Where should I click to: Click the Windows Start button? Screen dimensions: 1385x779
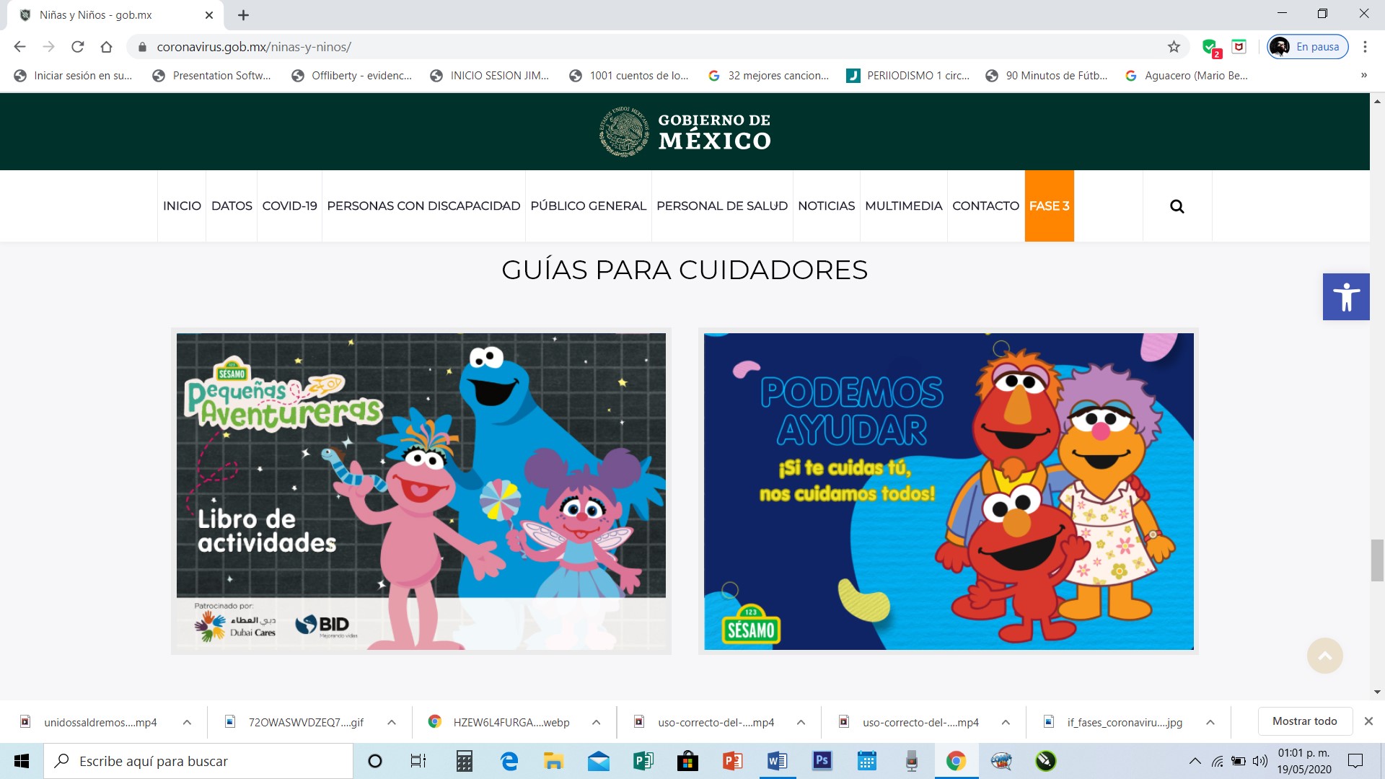pos(22,761)
